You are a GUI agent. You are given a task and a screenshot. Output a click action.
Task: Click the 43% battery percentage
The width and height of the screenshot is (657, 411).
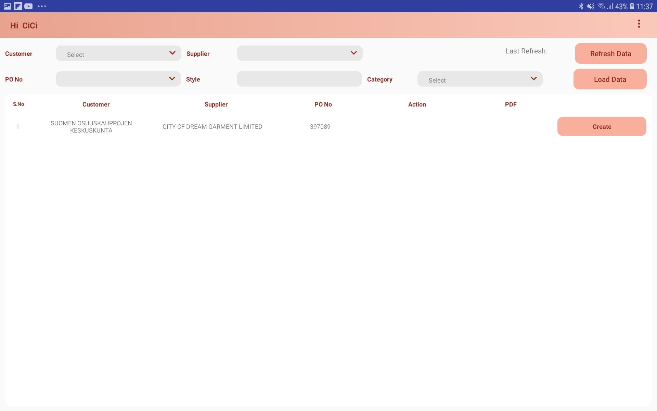(x=621, y=6)
